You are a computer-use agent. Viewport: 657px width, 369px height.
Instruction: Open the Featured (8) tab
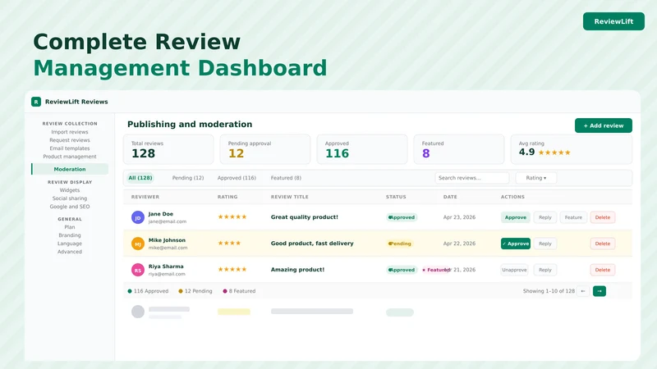[x=286, y=178]
